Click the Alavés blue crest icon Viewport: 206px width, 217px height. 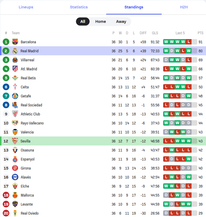click(15, 177)
